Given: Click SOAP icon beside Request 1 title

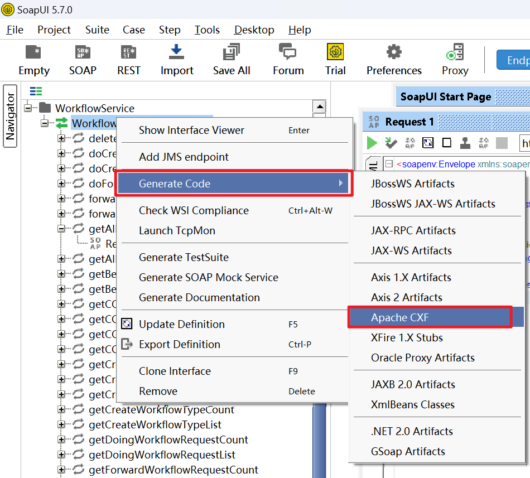Looking at the screenshot, I should click(x=373, y=122).
